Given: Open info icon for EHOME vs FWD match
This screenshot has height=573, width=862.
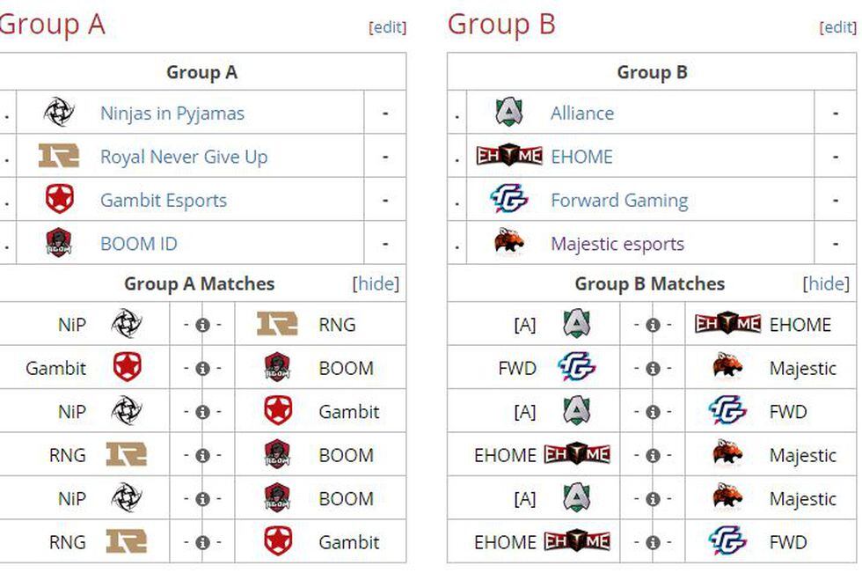Looking at the screenshot, I should (x=653, y=543).
